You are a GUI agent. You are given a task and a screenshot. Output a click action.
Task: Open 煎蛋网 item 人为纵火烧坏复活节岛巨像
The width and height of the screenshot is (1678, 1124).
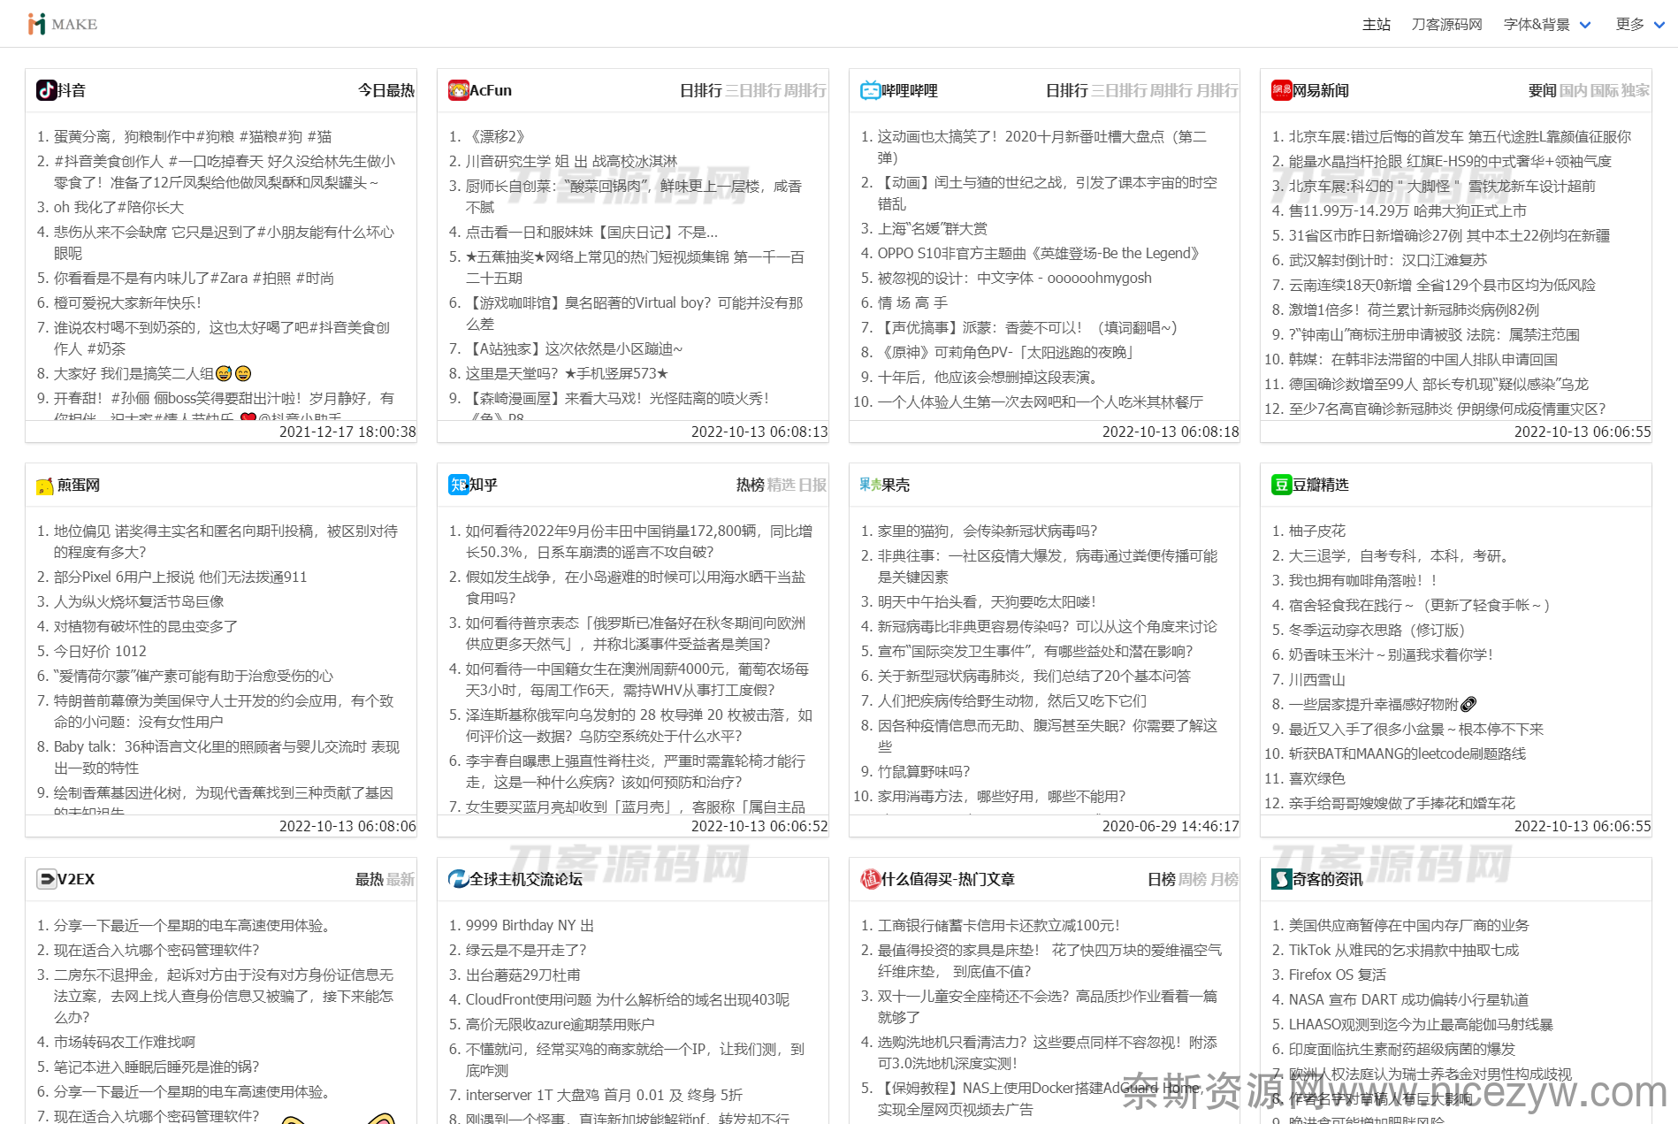coord(139,601)
